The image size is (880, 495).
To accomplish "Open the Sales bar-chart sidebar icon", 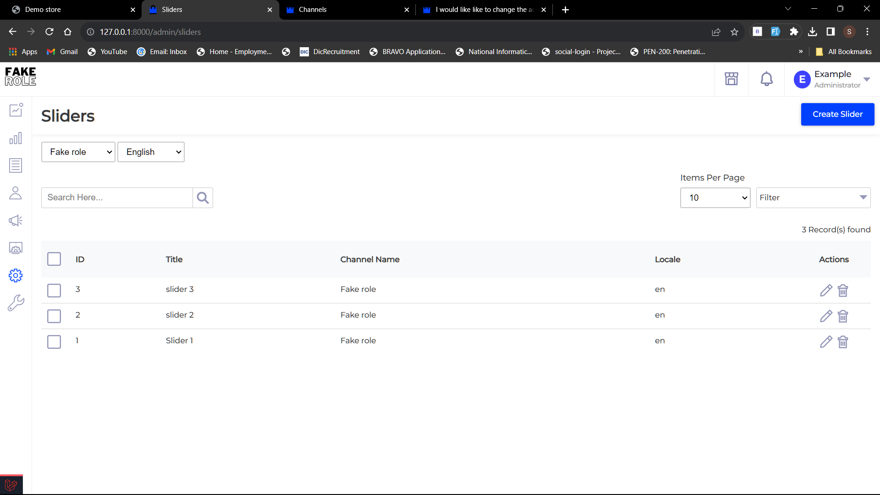I will point(16,138).
